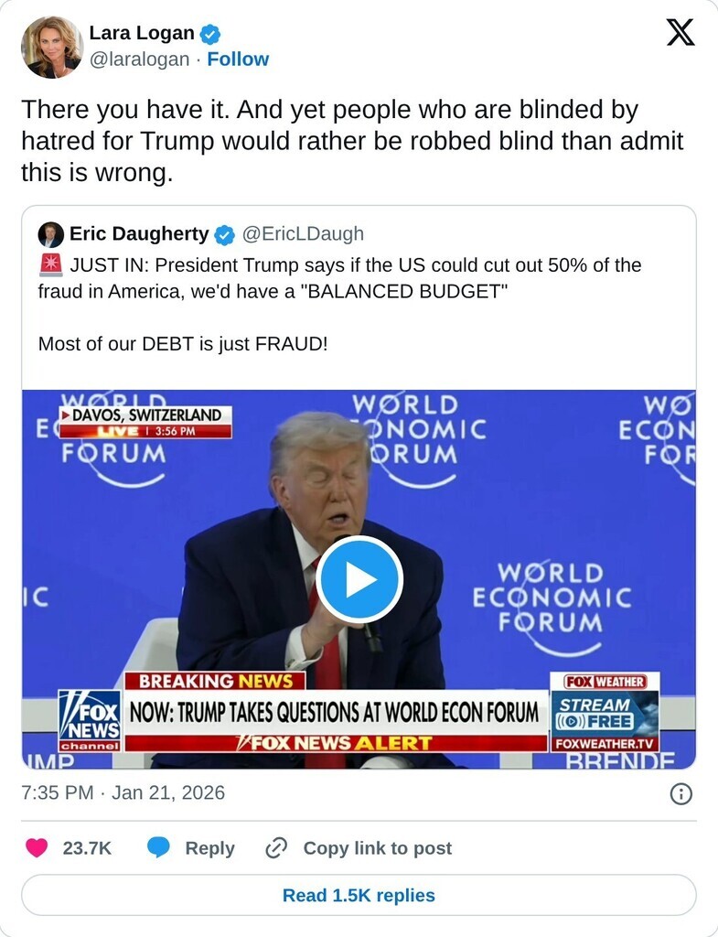Follow the @laralogan account
Screen dimensions: 718x937
pos(238,59)
